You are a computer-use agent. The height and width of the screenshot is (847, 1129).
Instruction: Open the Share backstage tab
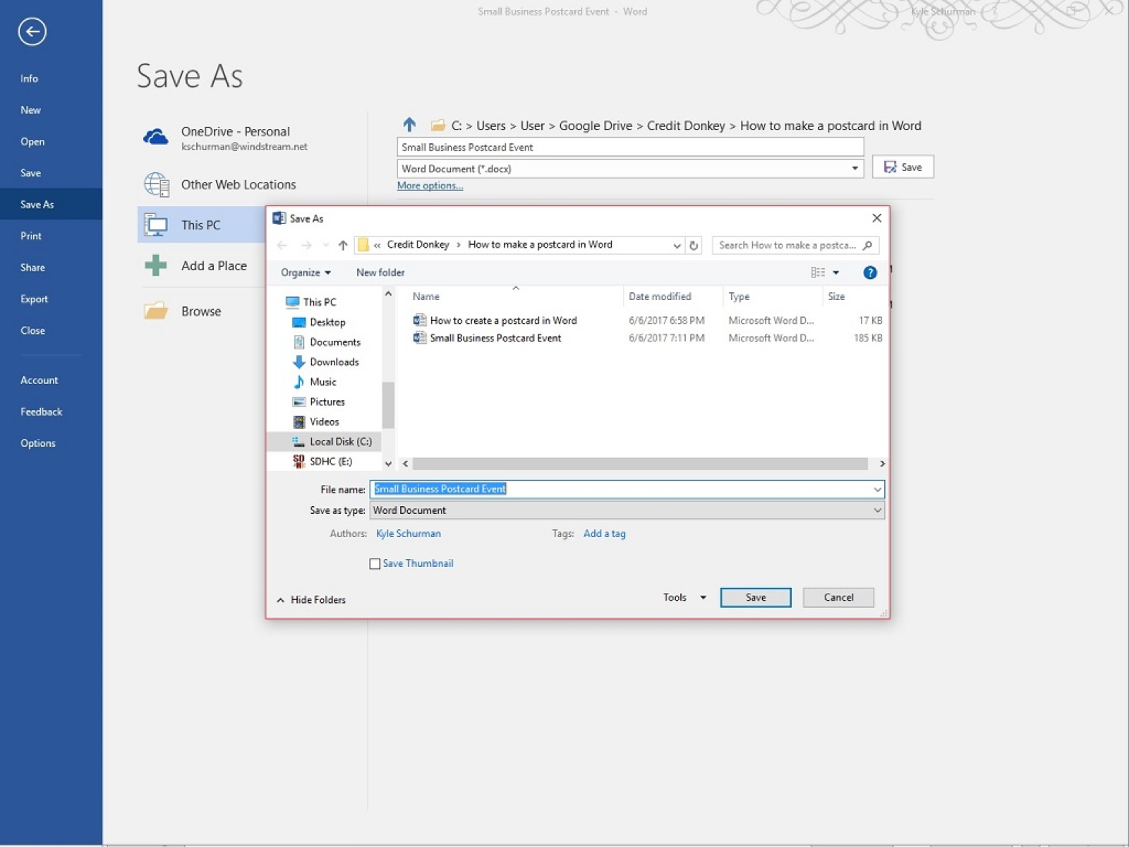pyautogui.click(x=32, y=267)
